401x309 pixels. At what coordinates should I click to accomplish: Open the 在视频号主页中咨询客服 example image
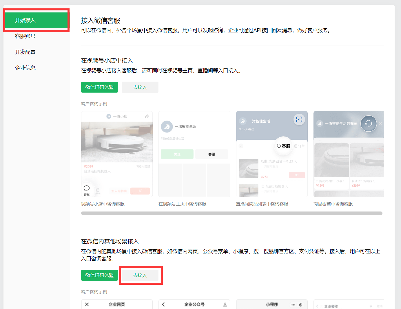point(194,154)
